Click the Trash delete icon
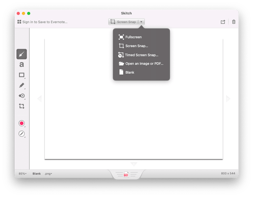Image resolution: width=253 pixels, height=197 pixels. pos(233,22)
